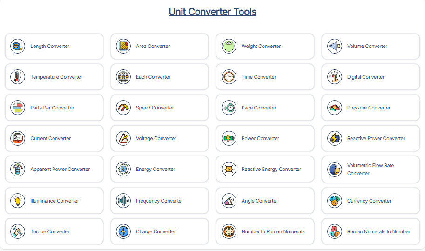Viewport: 425px width, 251px height.
Task: Go to the 'Pressure Converter' text label
Action: pos(369,108)
